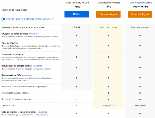Click Baixar to download the Free edition
Screen dimensions: 155x118
click(x=77, y=14)
